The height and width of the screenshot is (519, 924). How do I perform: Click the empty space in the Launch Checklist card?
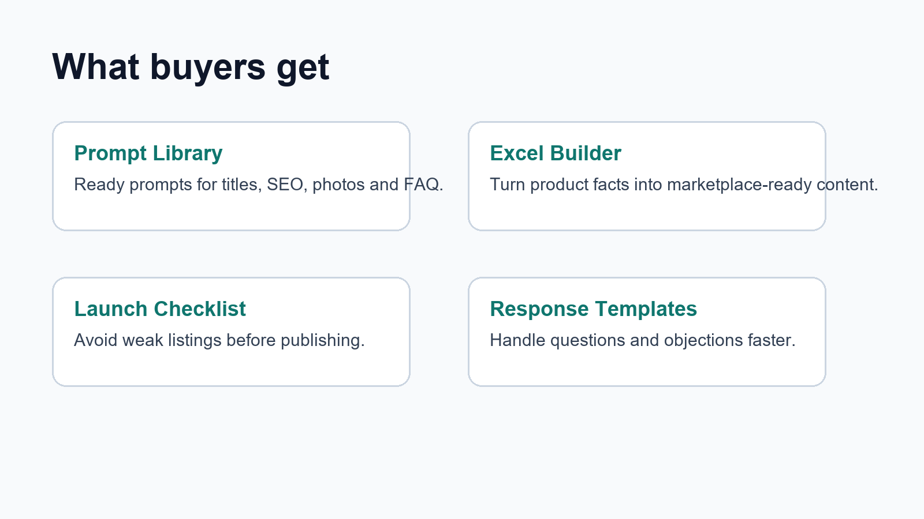[231, 368]
